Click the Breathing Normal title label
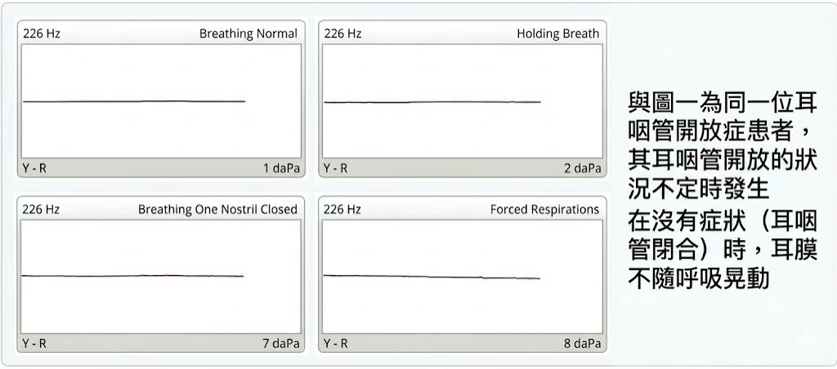 [248, 33]
